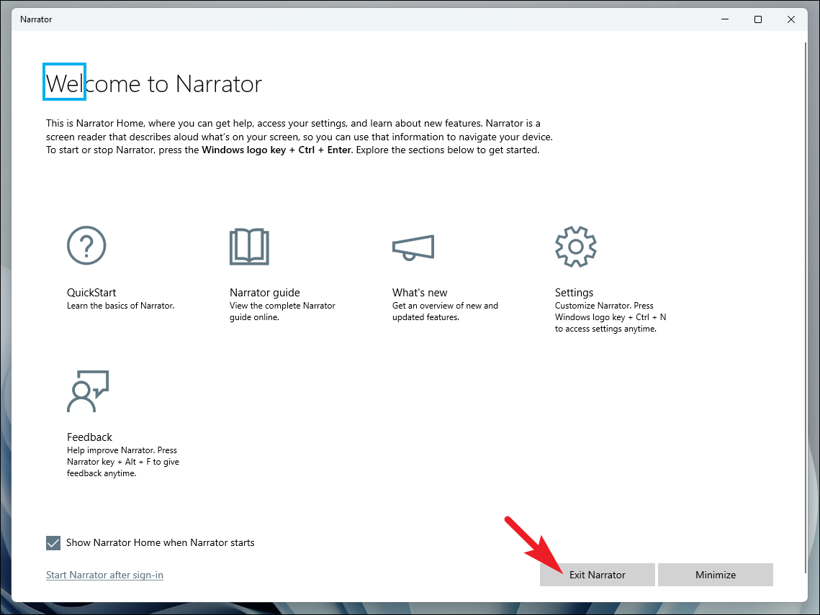Click 'Get an overview of new and updated features.'
820x615 pixels.
(x=445, y=311)
